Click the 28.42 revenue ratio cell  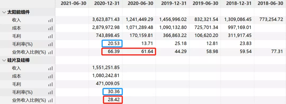click(x=112, y=100)
